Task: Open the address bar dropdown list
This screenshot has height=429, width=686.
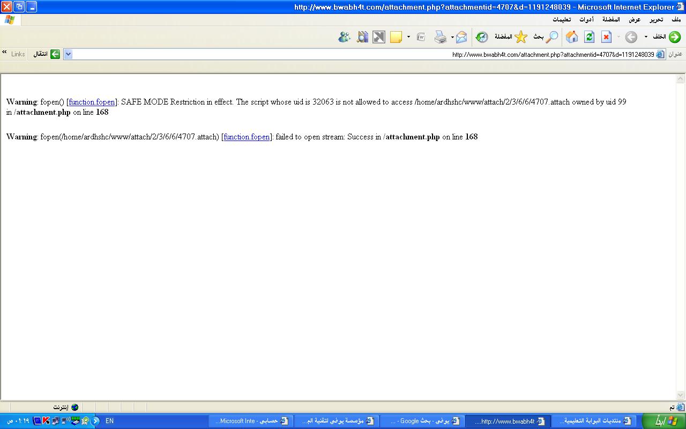Action: 68,54
